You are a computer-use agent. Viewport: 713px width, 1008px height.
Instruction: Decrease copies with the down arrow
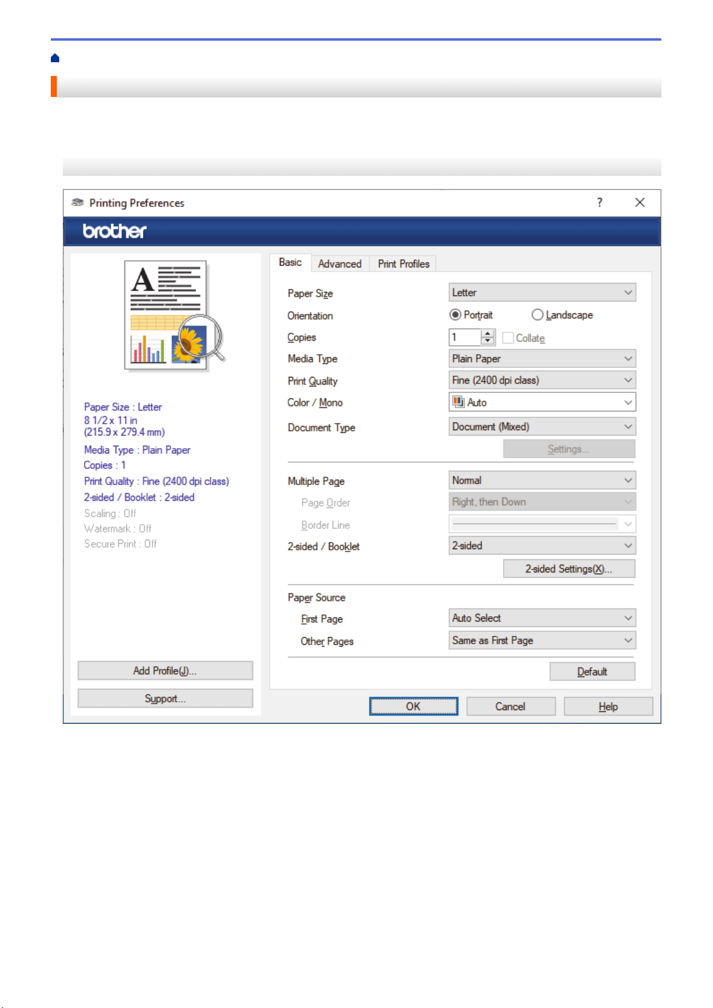click(488, 342)
